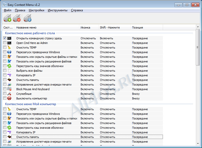
Task: Click the memory chip icon of desktop 'Очистить память'
Action: [x=9, y=80]
